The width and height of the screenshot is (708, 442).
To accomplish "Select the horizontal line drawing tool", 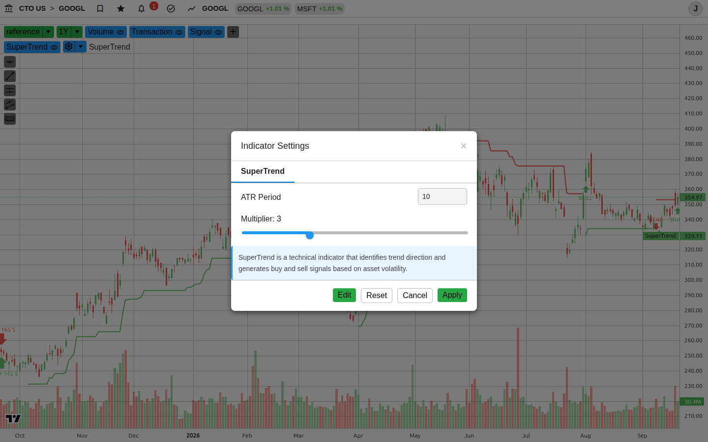I will (x=10, y=62).
